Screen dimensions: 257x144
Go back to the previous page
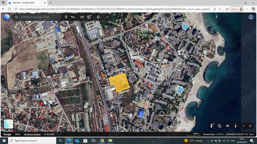point(3,9)
